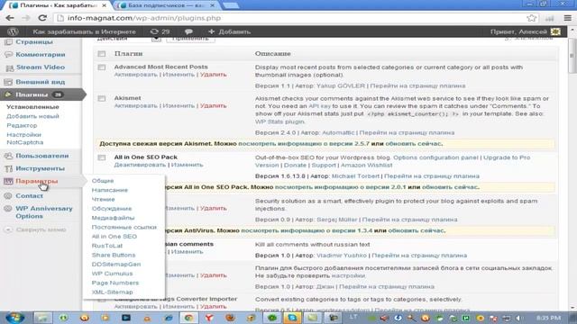Viewport: 577px width, 324px height.
Task: Click the browser forward arrow
Action: pos(26,18)
